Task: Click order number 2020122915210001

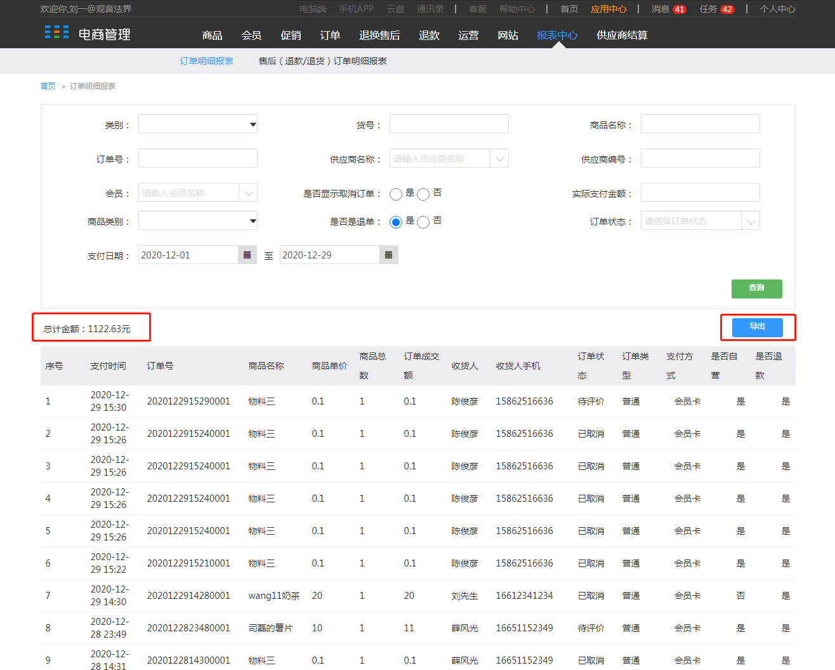Action: pyautogui.click(x=188, y=563)
